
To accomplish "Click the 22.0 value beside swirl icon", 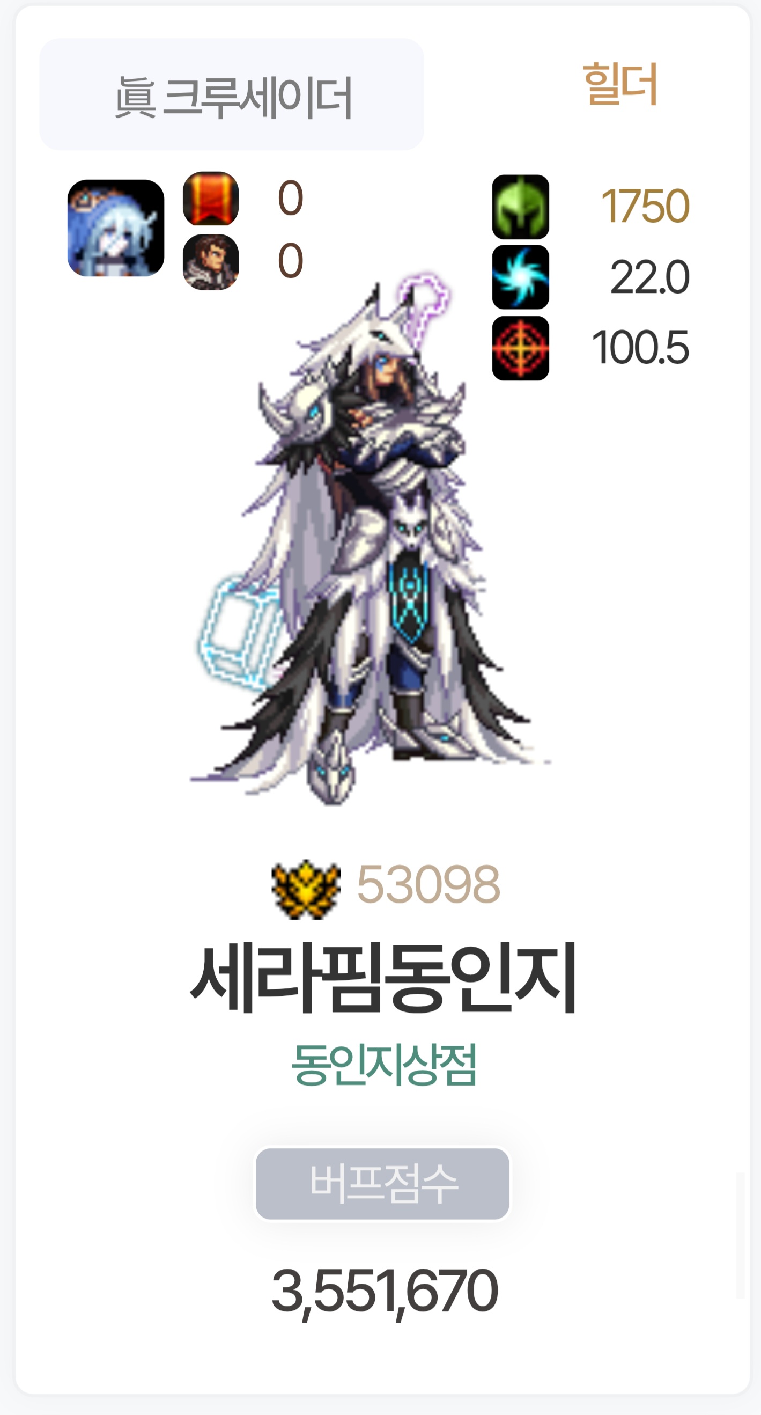I will 649,277.
